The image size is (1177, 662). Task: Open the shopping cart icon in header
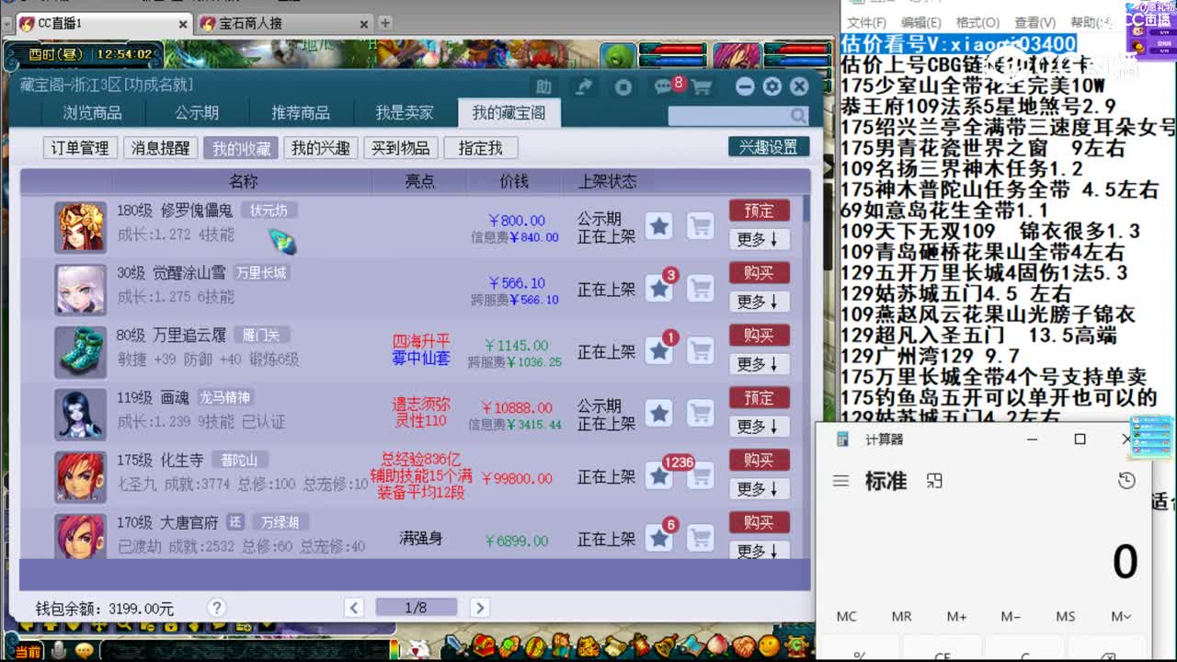702,87
